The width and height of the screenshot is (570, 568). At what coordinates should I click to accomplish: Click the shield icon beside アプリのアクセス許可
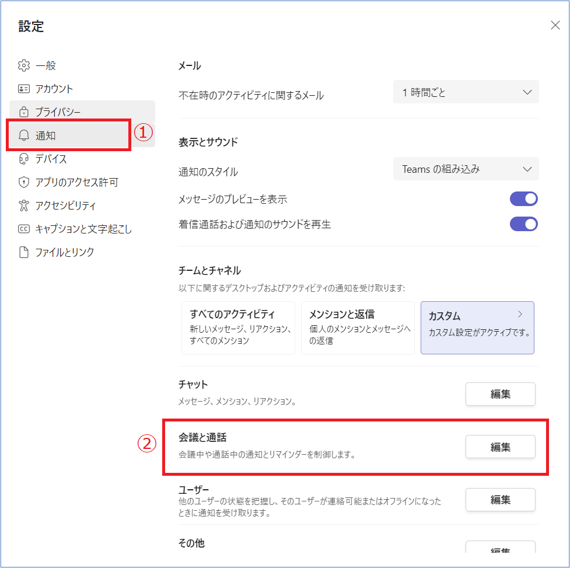24,182
